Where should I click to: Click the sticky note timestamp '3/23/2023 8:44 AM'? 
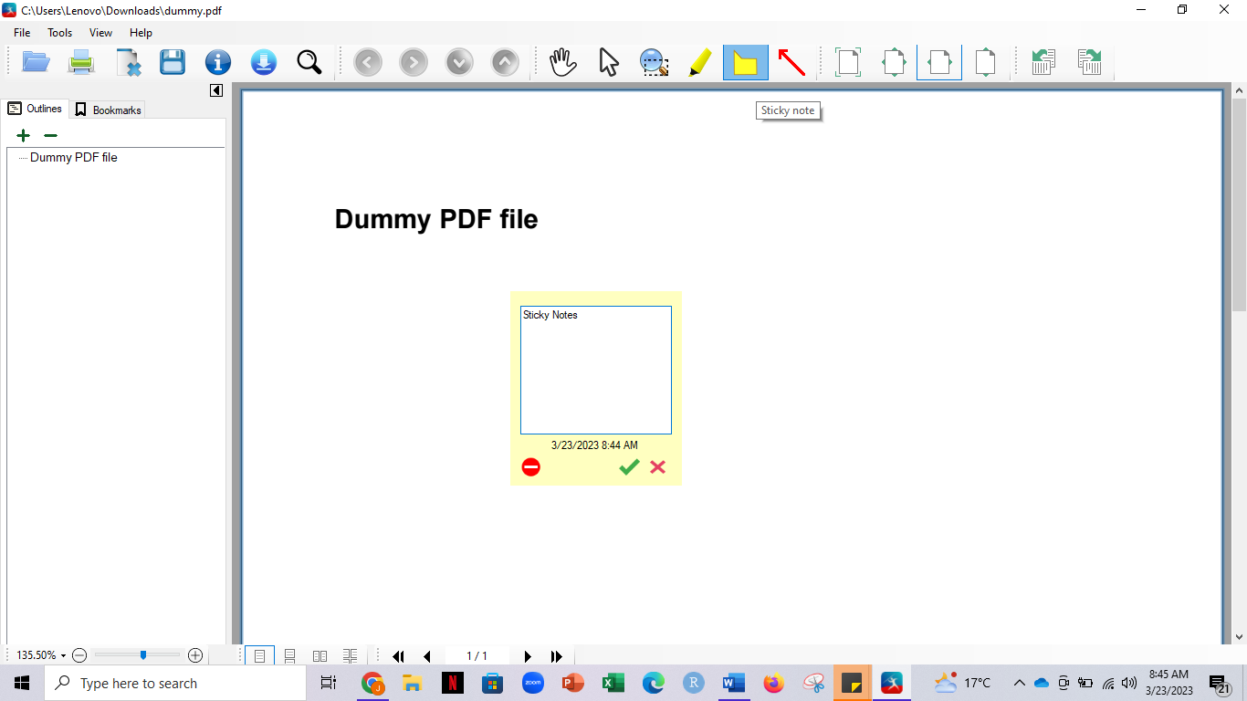tap(594, 445)
